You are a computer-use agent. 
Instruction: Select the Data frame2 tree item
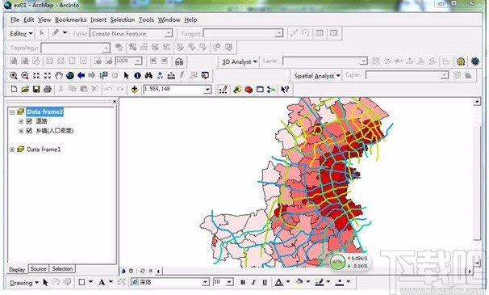[x=44, y=112]
